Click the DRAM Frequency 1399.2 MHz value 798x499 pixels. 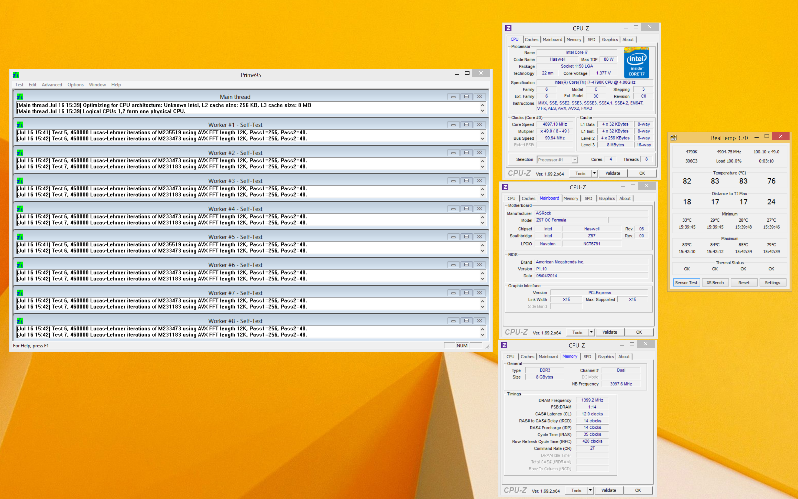coord(592,400)
